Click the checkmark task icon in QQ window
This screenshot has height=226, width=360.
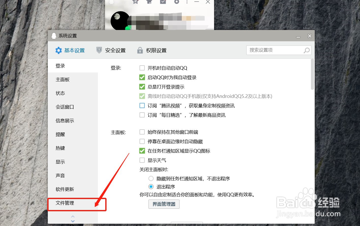coord(163,2)
